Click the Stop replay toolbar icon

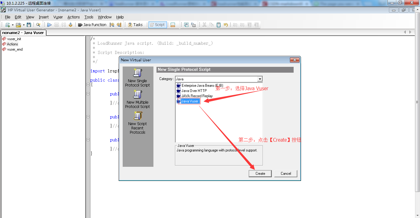point(57,25)
